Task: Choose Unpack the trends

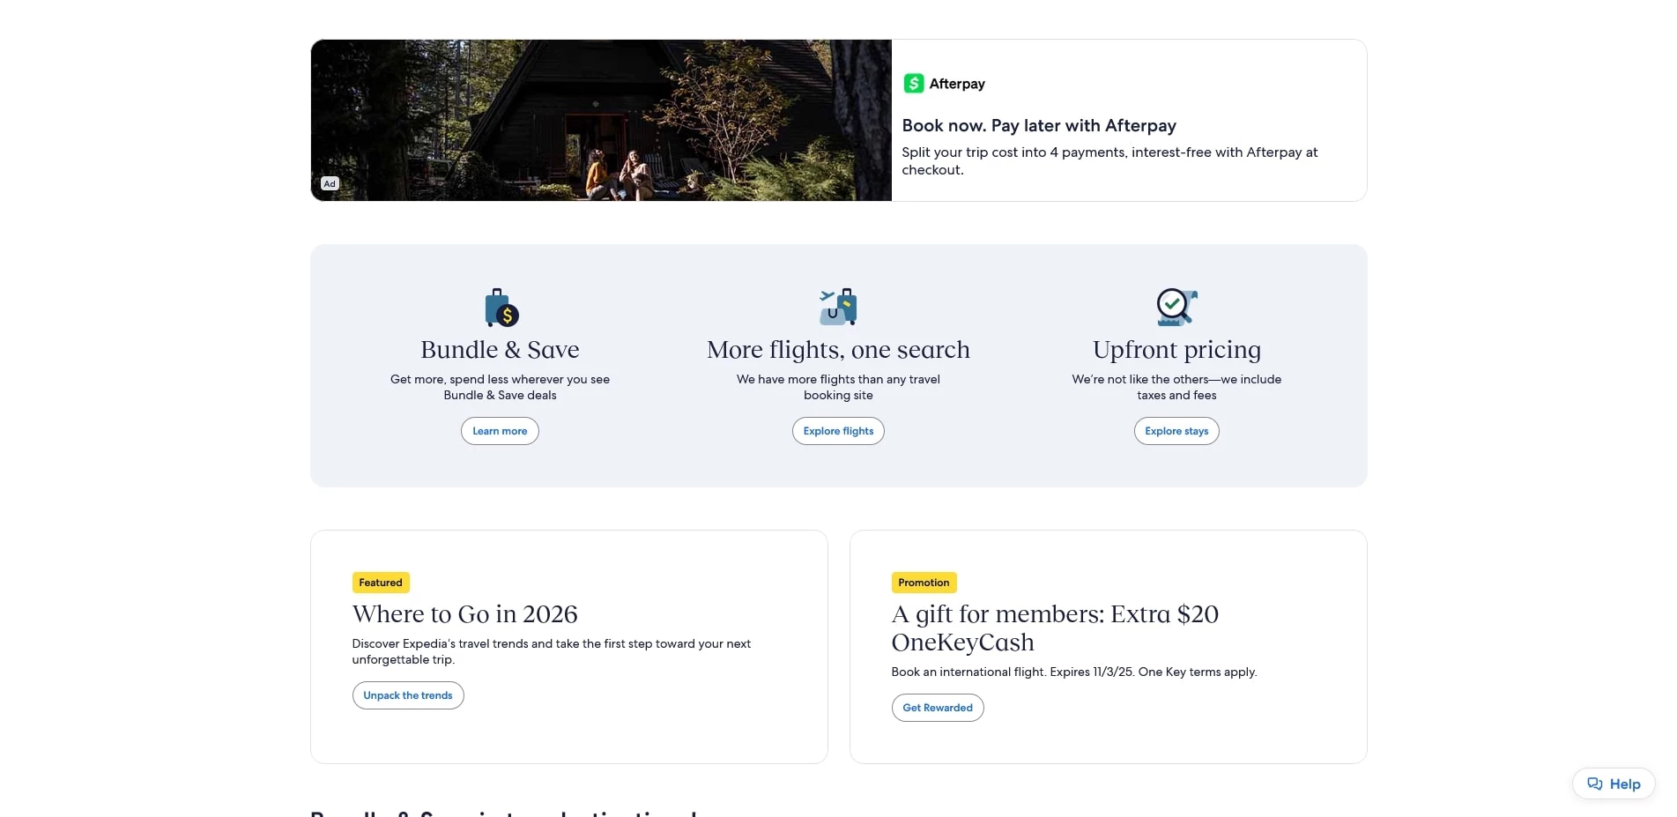Action: [x=407, y=695]
